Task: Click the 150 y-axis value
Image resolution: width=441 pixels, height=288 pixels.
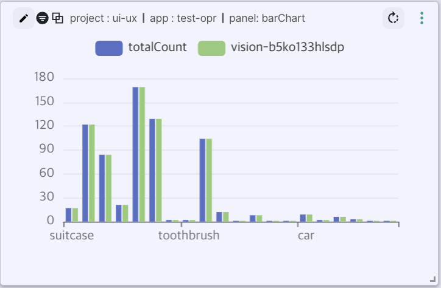Action: (x=44, y=101)
